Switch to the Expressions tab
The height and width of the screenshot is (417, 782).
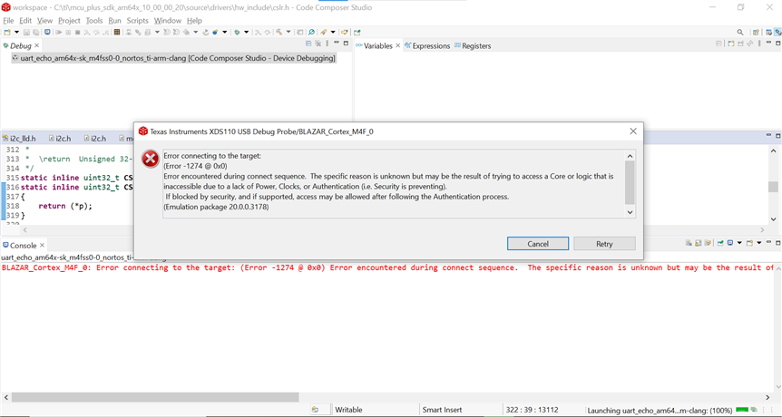(x=427, y=46)
